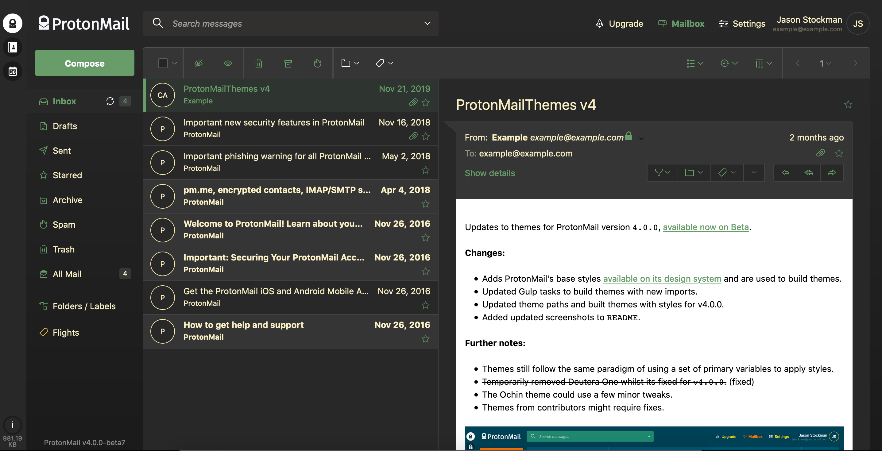Click the JS user avatar

(x=858, y=23)
